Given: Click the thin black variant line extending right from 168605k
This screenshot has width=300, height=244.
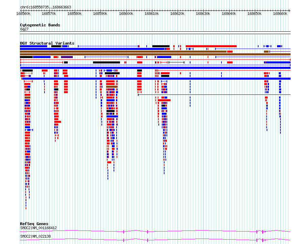Looking at the screenshot, I should tap(214, 94).
